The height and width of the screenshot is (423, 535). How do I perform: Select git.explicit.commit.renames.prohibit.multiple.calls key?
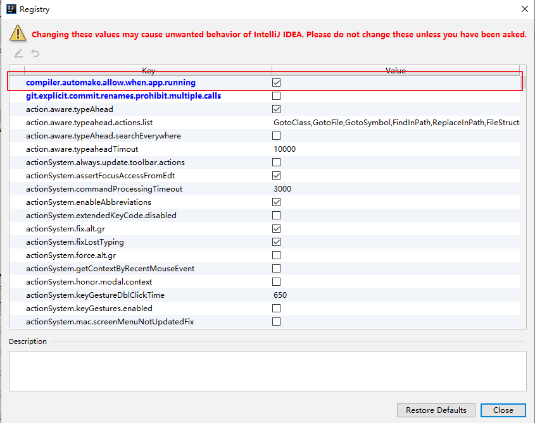[123, 95]
